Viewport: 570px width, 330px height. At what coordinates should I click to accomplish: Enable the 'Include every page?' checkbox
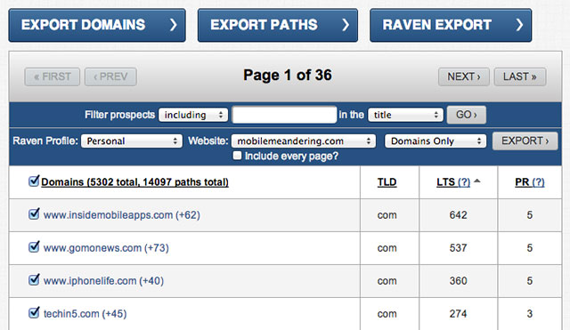pos(237,156)
